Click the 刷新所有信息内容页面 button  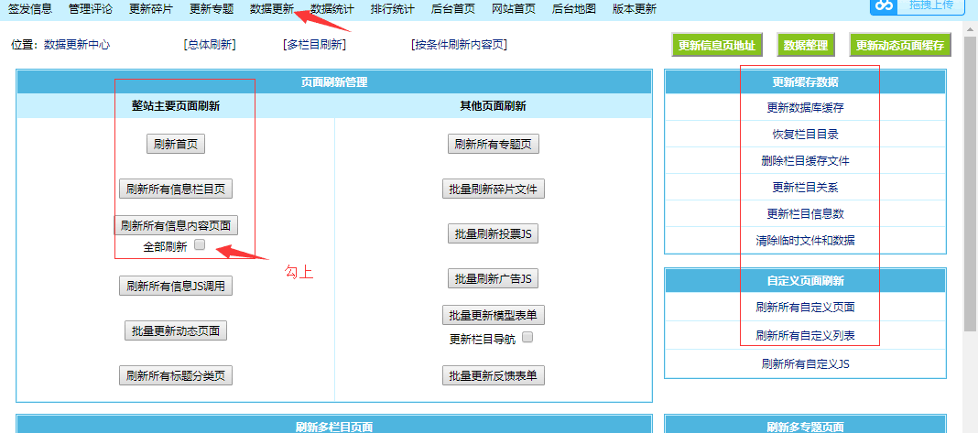click(176, 225)
